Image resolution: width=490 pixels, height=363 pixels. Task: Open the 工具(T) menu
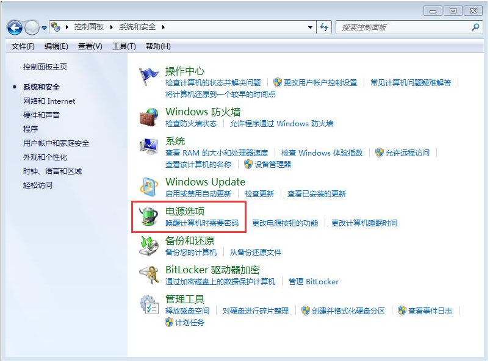pos(124,46)
